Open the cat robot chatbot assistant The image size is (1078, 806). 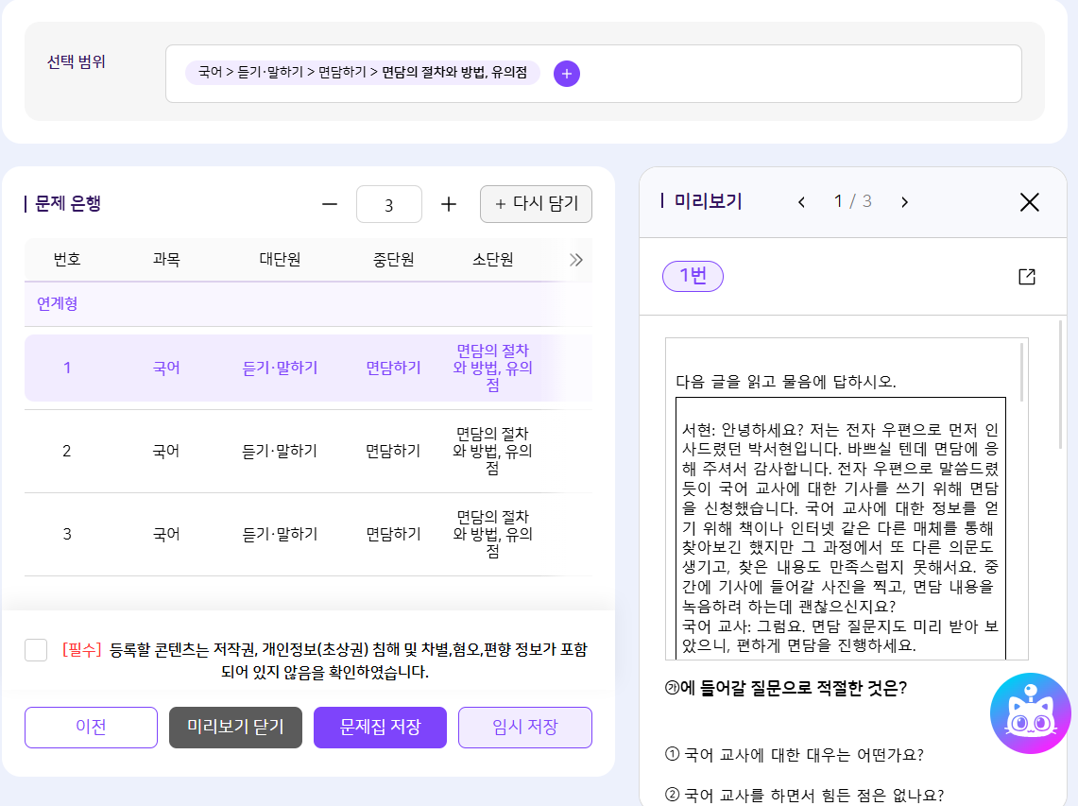pos(1030,713)
